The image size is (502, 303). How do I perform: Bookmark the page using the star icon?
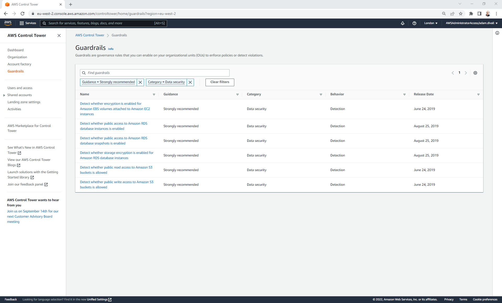pyautogui.click(x=461, y=14)
